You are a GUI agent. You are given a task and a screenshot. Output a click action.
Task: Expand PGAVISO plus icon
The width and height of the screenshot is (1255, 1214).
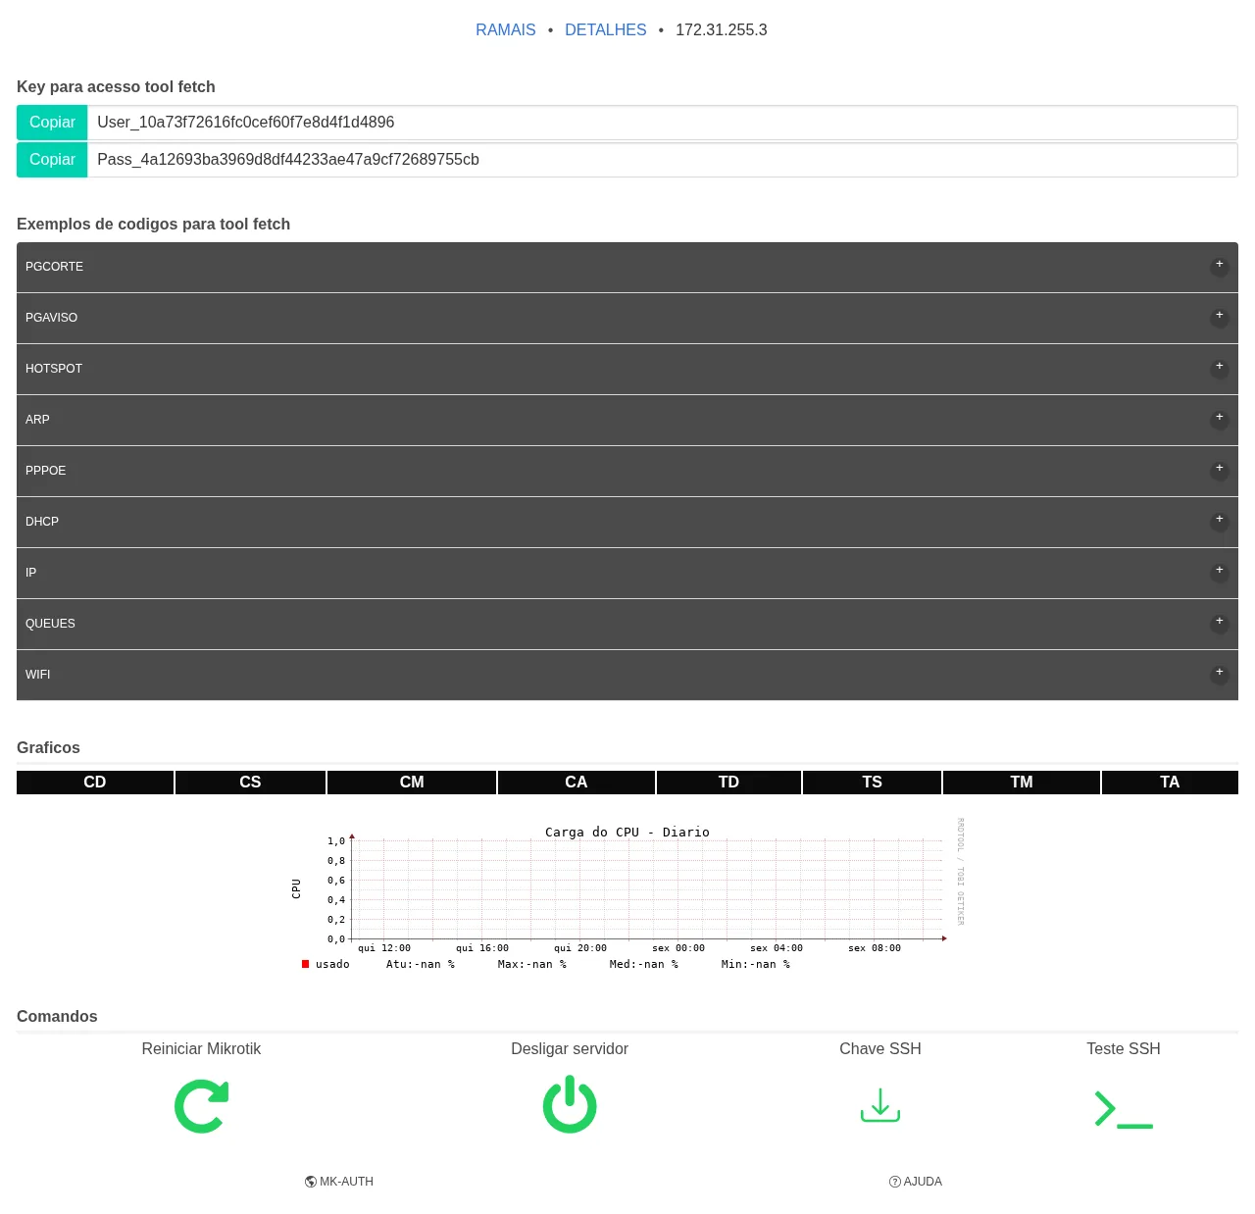1220,316
